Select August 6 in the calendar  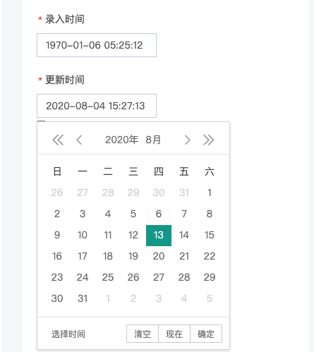[159, 214]
